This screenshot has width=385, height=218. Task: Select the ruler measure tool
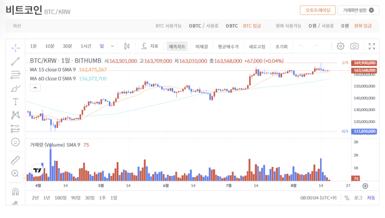(x=16, y=160)
